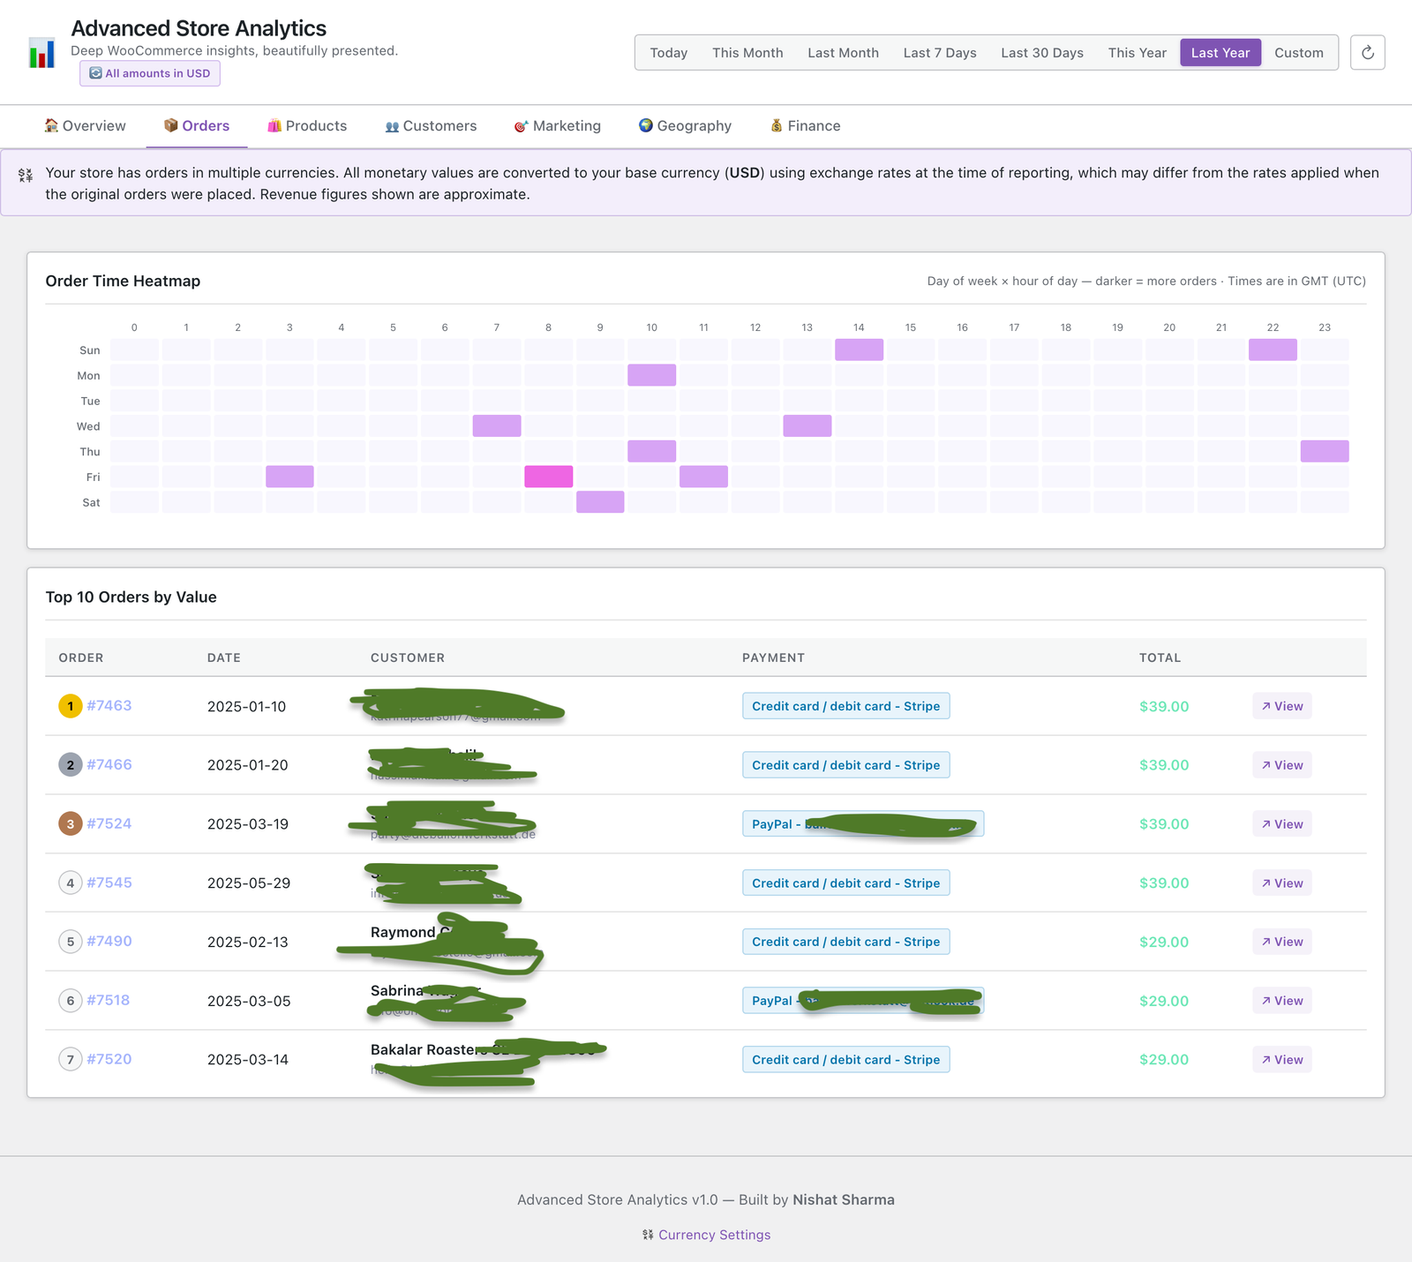This screenshot has width=1412, height=1262.
Task: Open order link #7466
Action: (109, 765)
